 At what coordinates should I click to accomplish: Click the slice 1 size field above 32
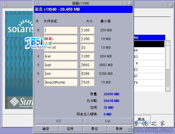click(x=87, y=39)
